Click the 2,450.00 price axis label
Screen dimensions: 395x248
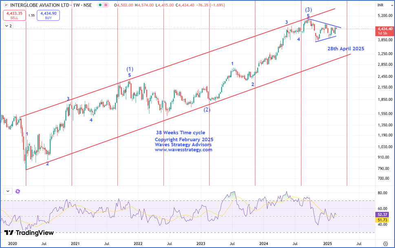(x=385, y=76)
